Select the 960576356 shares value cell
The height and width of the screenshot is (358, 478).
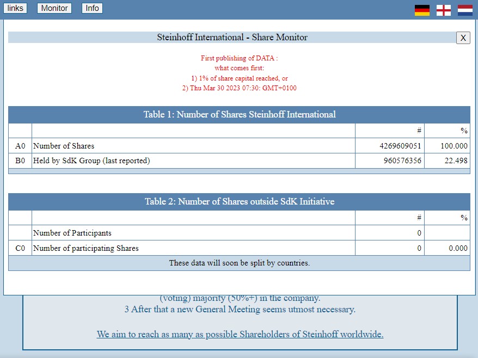(x=389, y=161)
